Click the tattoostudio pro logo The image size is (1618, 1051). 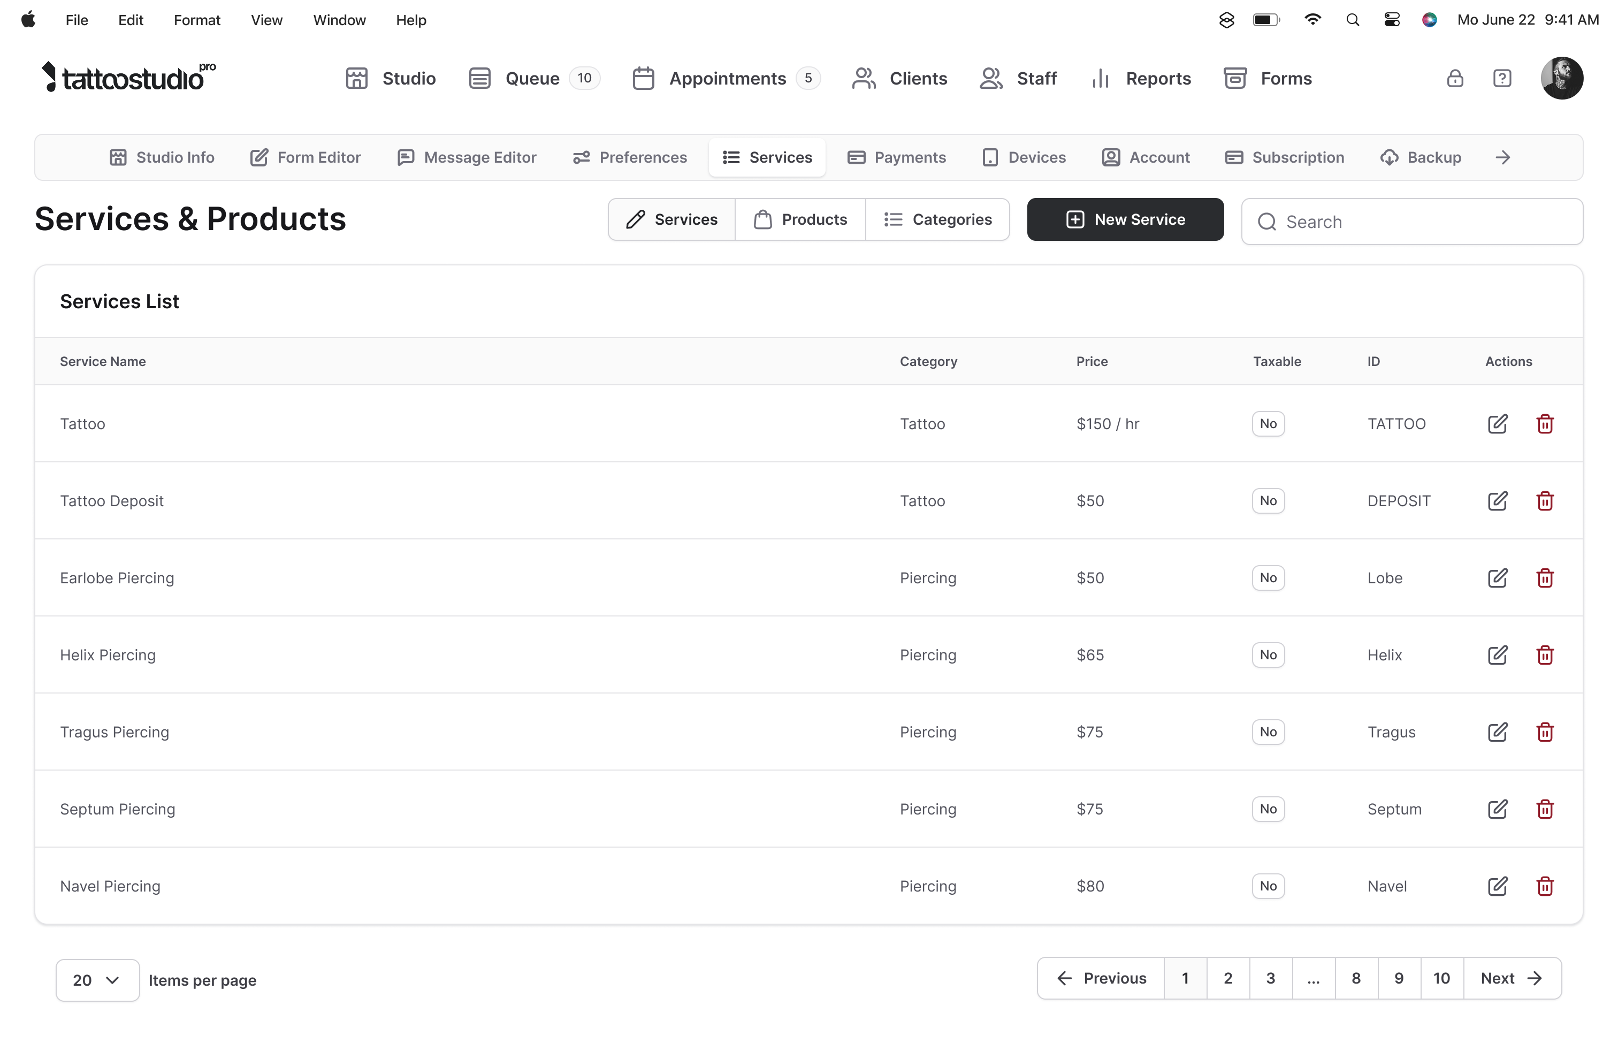(x=128, y=77)
